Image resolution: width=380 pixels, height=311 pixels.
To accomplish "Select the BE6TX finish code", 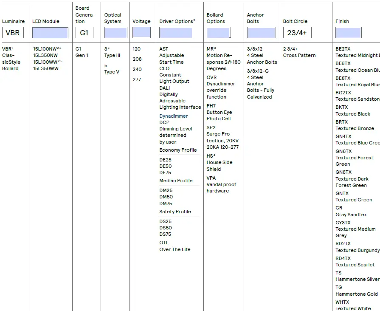I will [343, 63].
